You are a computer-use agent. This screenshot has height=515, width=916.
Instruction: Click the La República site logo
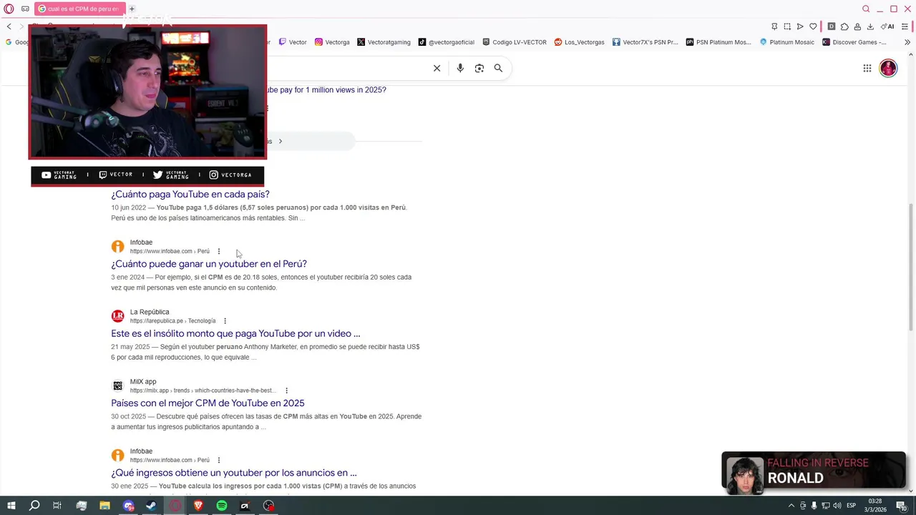[x=118, y=316]
